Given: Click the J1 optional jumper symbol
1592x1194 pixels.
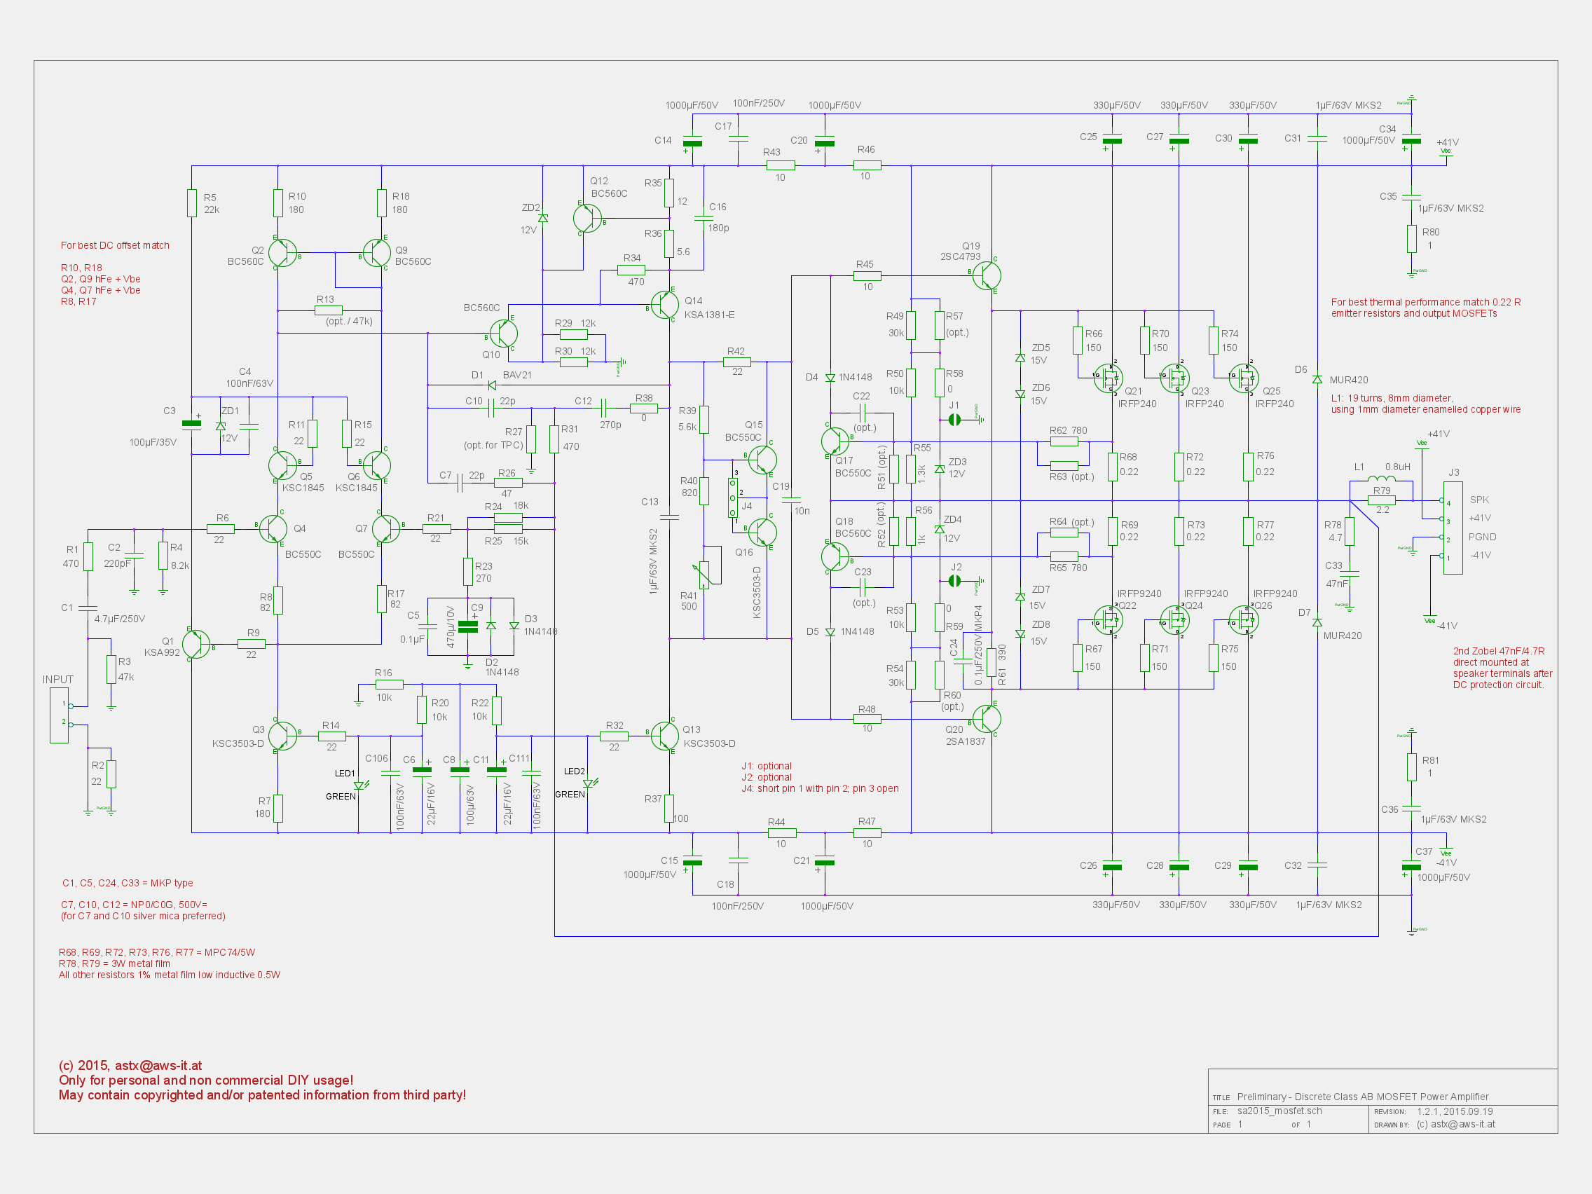Looking at the screenshot, I should 954,420.
